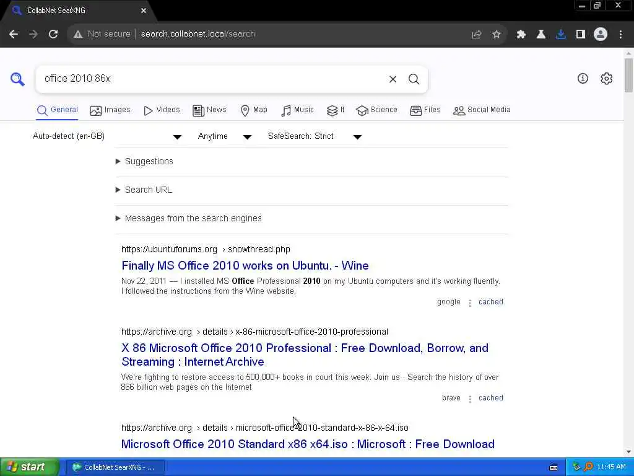Open Chrome Labs flask icon

541,34
